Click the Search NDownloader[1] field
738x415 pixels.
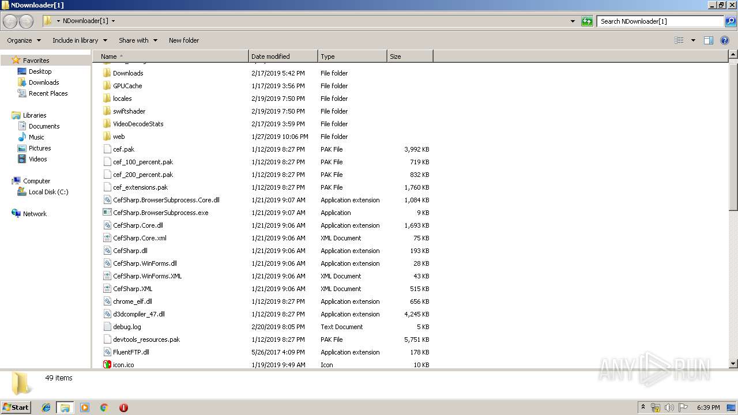[661, 21]
